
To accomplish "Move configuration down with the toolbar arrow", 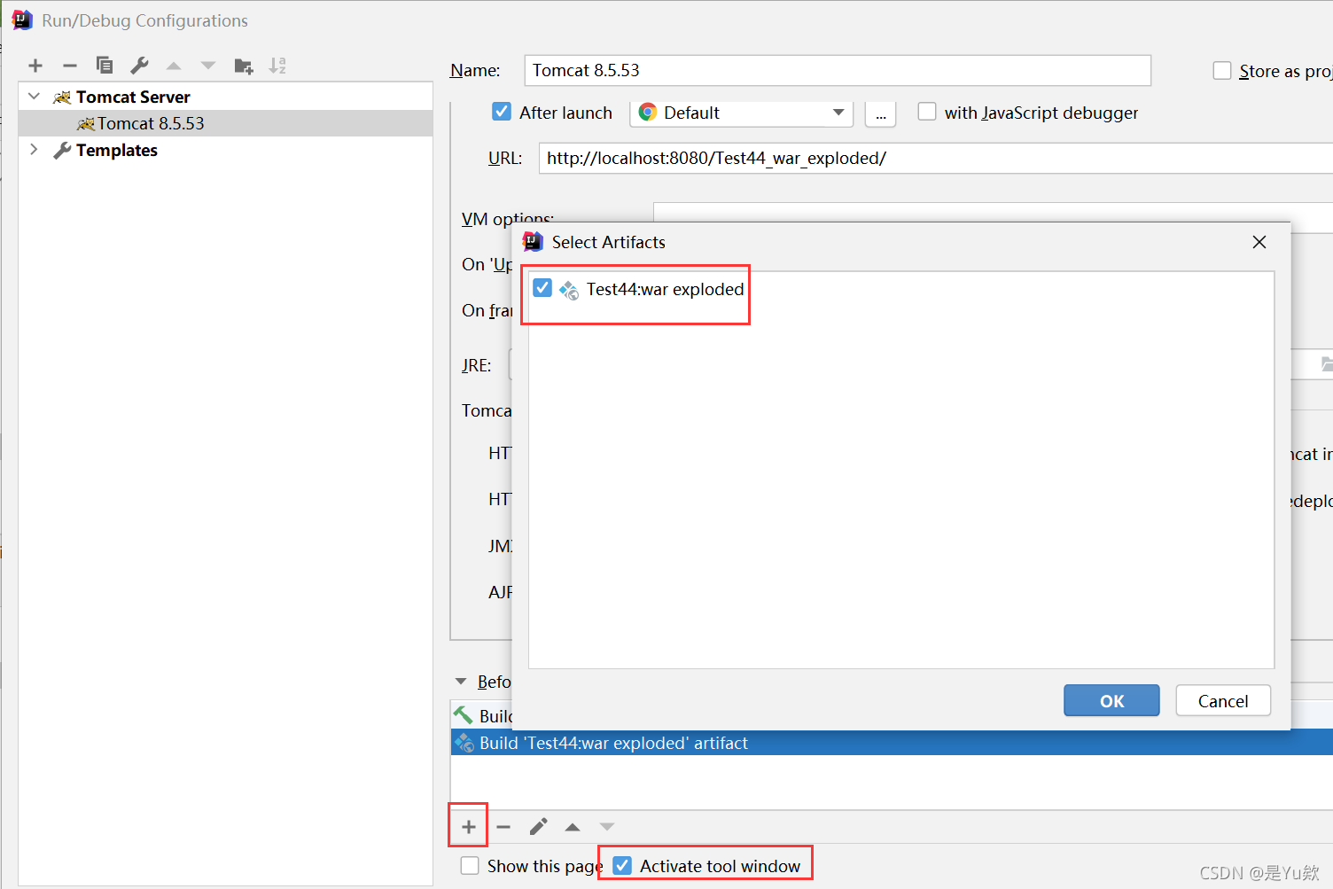I will point(208,66).
